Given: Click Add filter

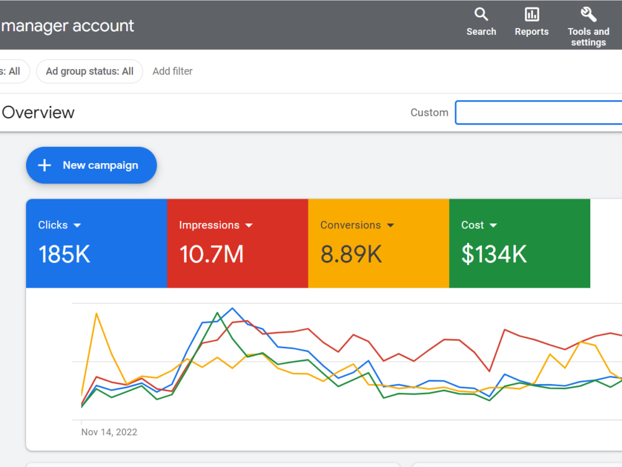Looking at the screenshot, I should [172, 71].
